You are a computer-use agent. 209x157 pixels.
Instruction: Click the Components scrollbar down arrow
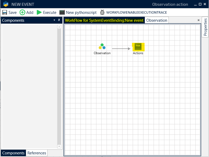coord(59,146)
